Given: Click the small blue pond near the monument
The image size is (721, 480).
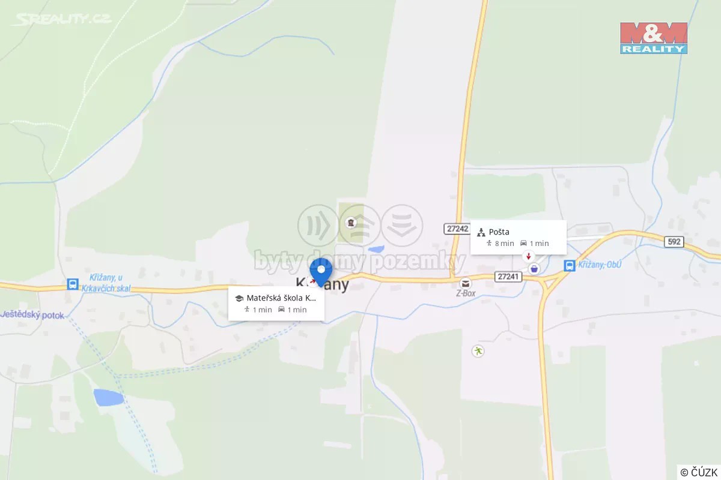Looking at the screenshot, I should (x=376, y=249).
